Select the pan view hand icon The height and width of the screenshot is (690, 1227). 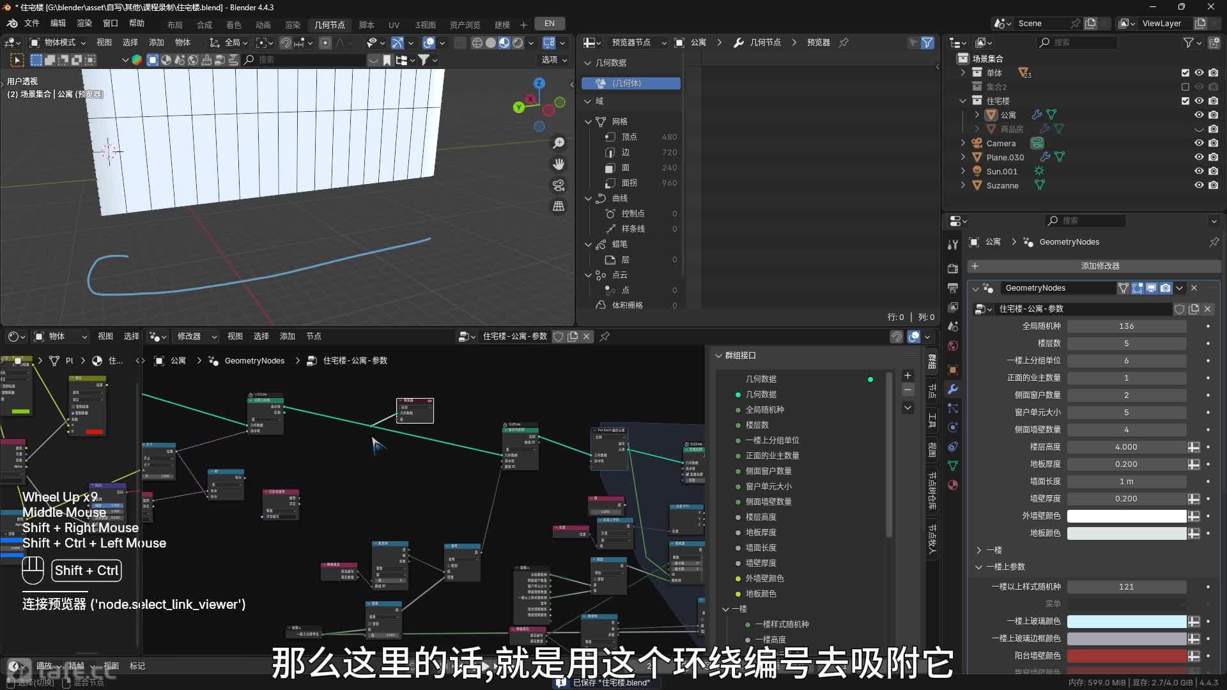coord(559,164)
